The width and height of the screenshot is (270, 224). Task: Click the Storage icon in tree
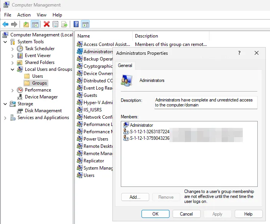pyautogui.click(x=13, y=104)
